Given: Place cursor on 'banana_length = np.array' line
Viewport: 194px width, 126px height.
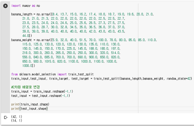Looking at the screenshot, I should 83,14.
